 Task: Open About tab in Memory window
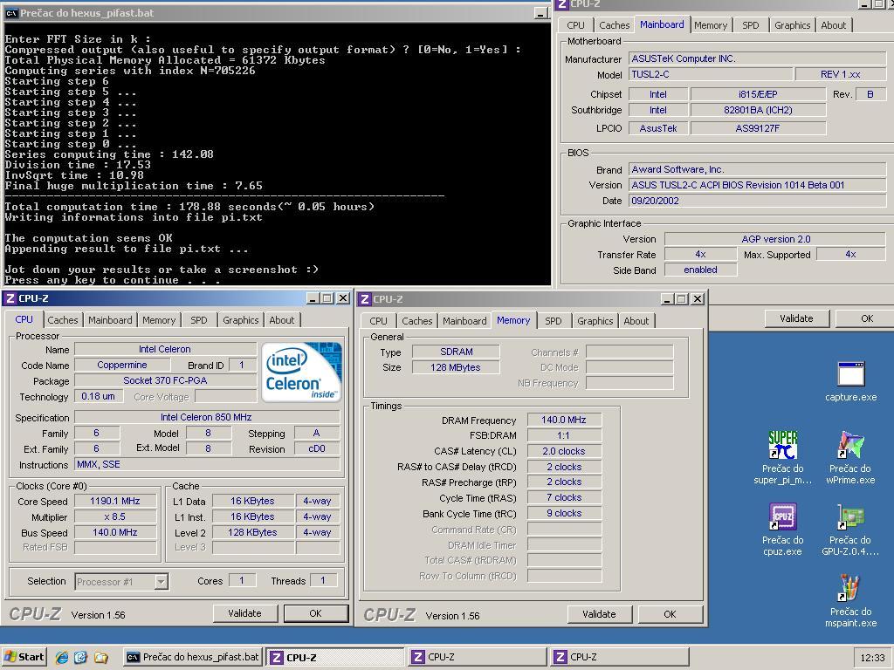[x=636, y=321]
